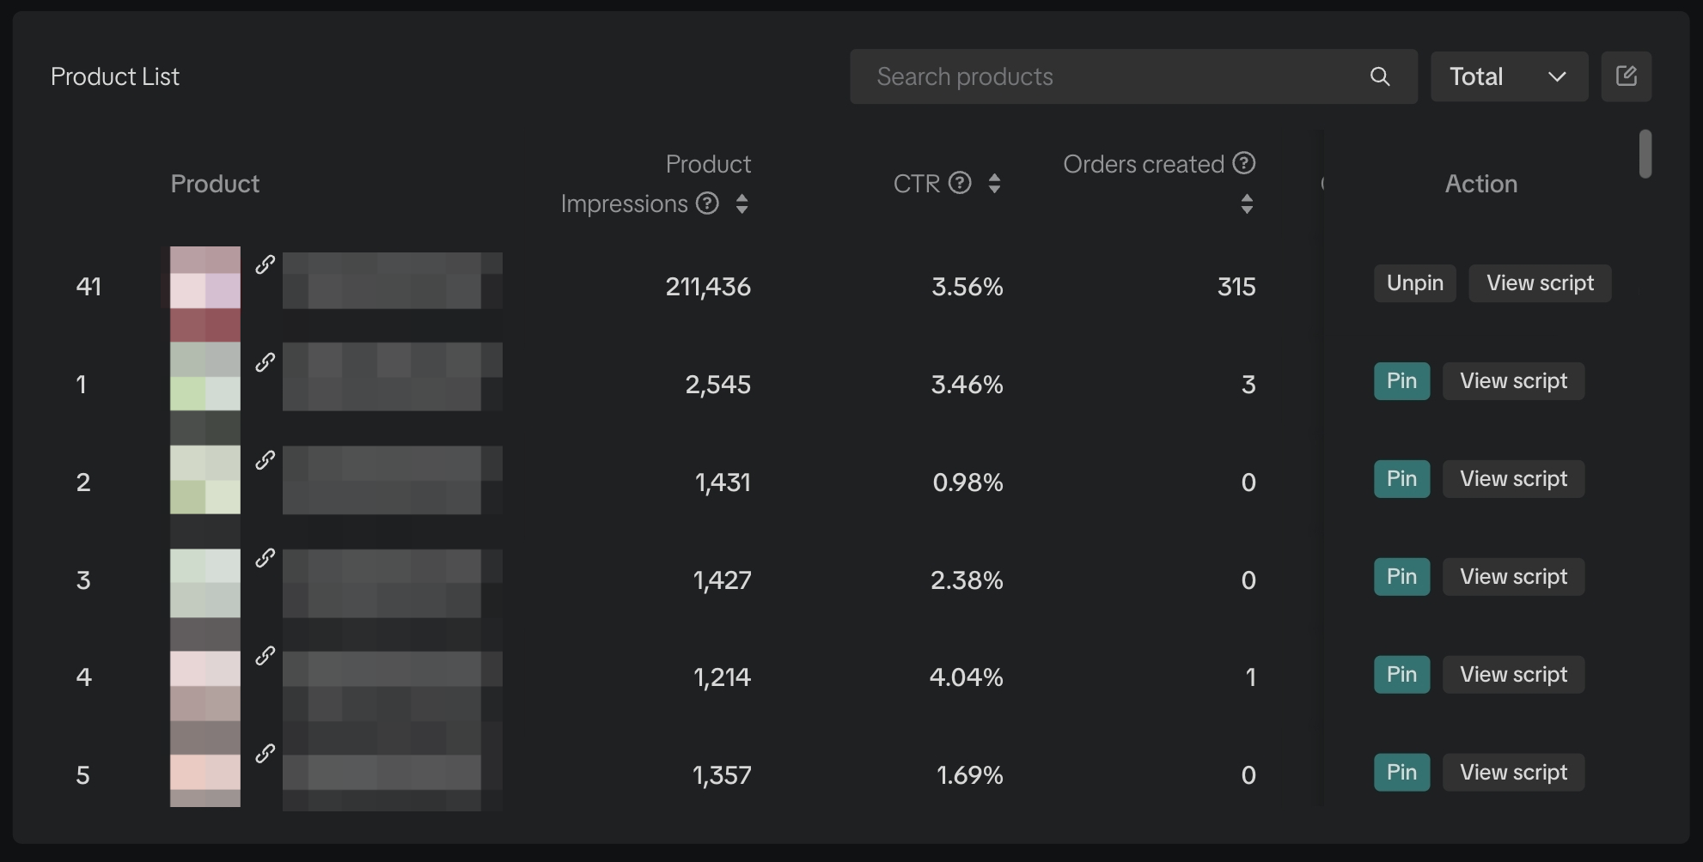Open the Total dropdown
This screenshot has width=1703, height=862.
[x=1508, y=76]
